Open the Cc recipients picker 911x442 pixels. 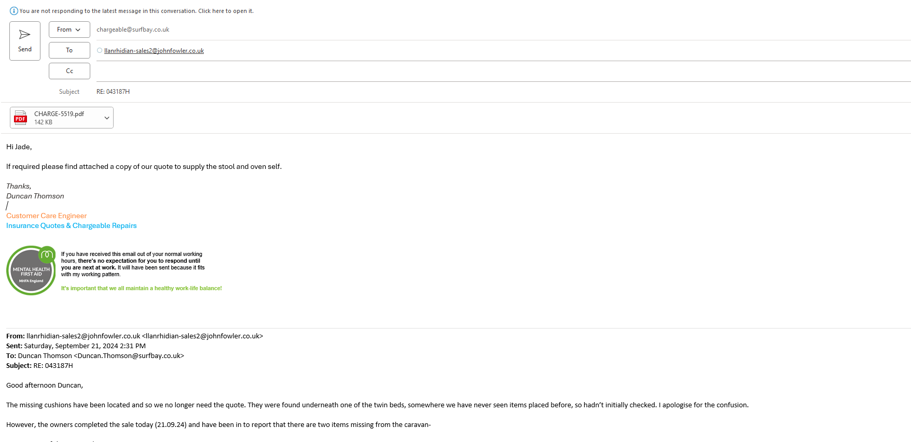(69, 71)
